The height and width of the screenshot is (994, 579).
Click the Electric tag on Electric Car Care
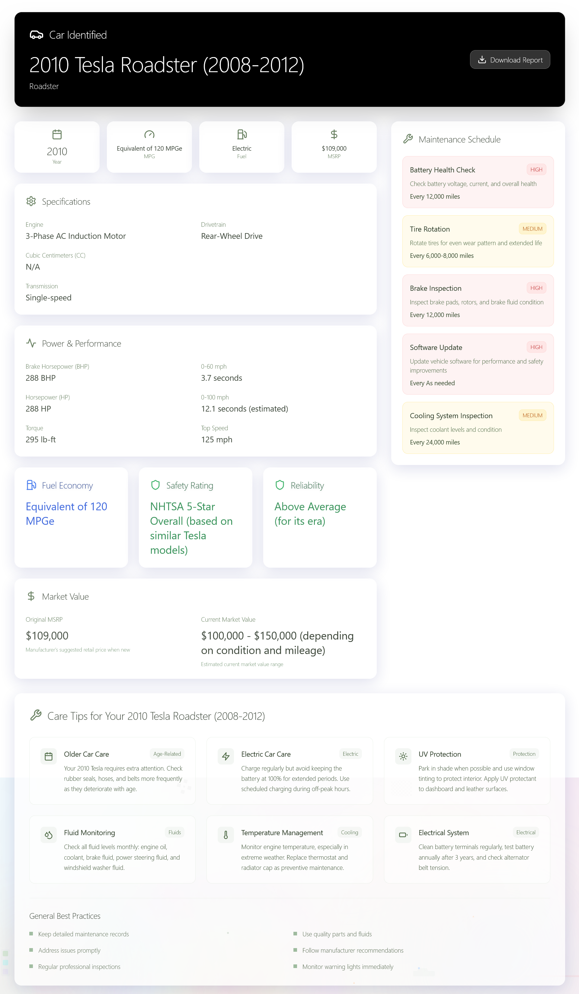350,754
